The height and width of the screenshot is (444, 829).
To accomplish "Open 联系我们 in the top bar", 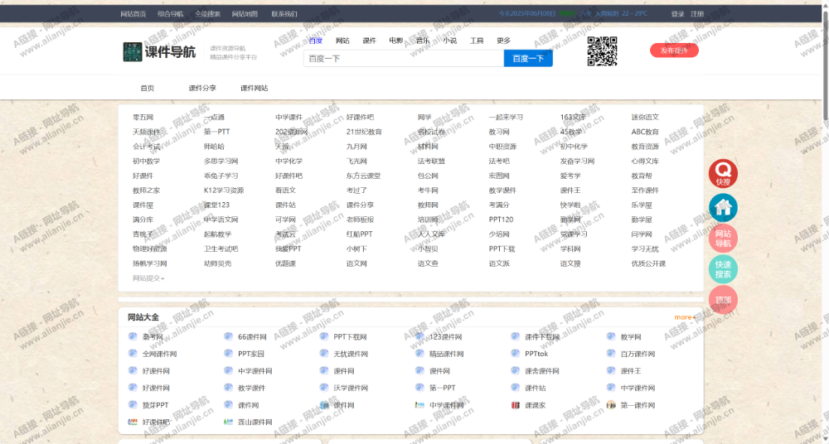I will point(284,14).
